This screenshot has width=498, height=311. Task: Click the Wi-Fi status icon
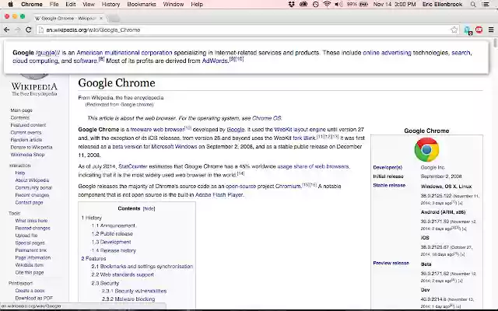[x=327, y=4]
